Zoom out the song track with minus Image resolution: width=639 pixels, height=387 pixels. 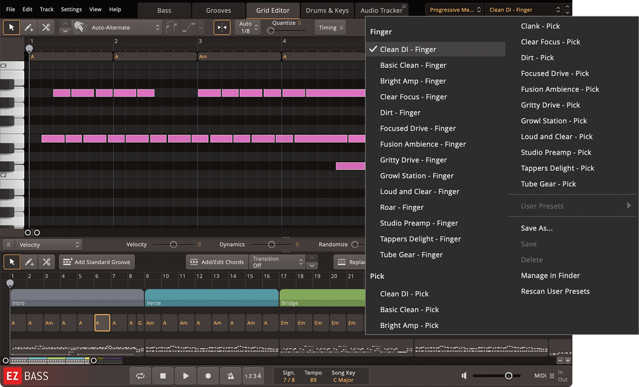click(x=560, y=361)
